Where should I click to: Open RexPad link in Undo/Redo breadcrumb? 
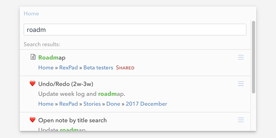coord(68,104)
